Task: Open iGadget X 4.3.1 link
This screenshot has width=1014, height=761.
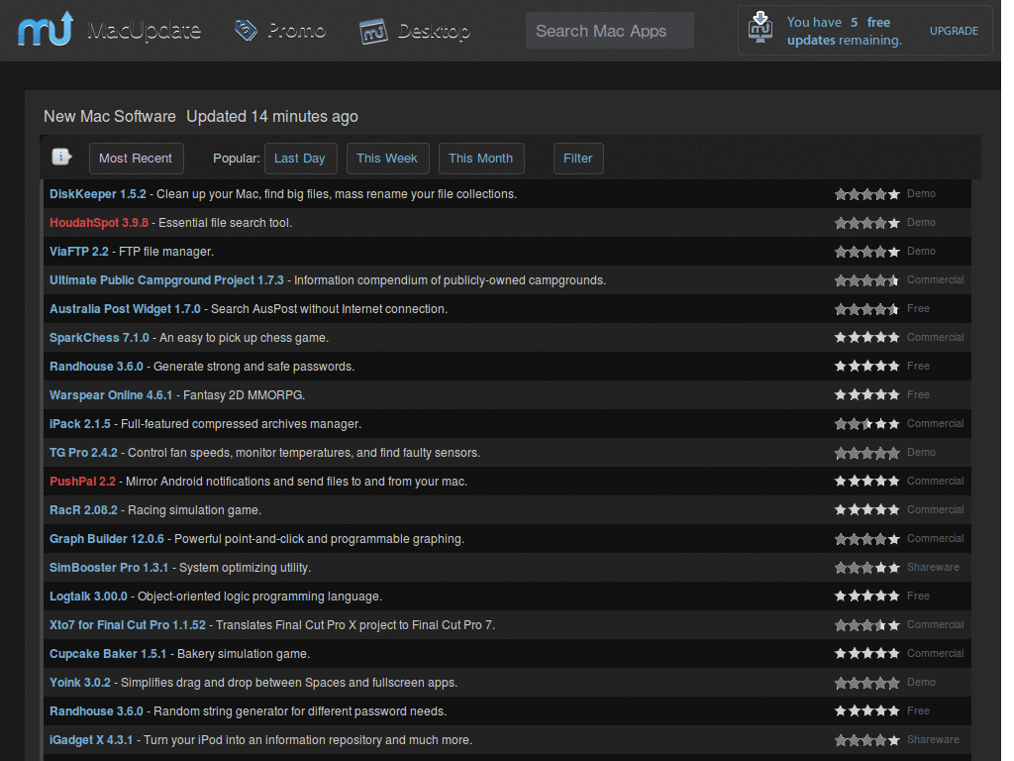Action: [x=90, y=739]
